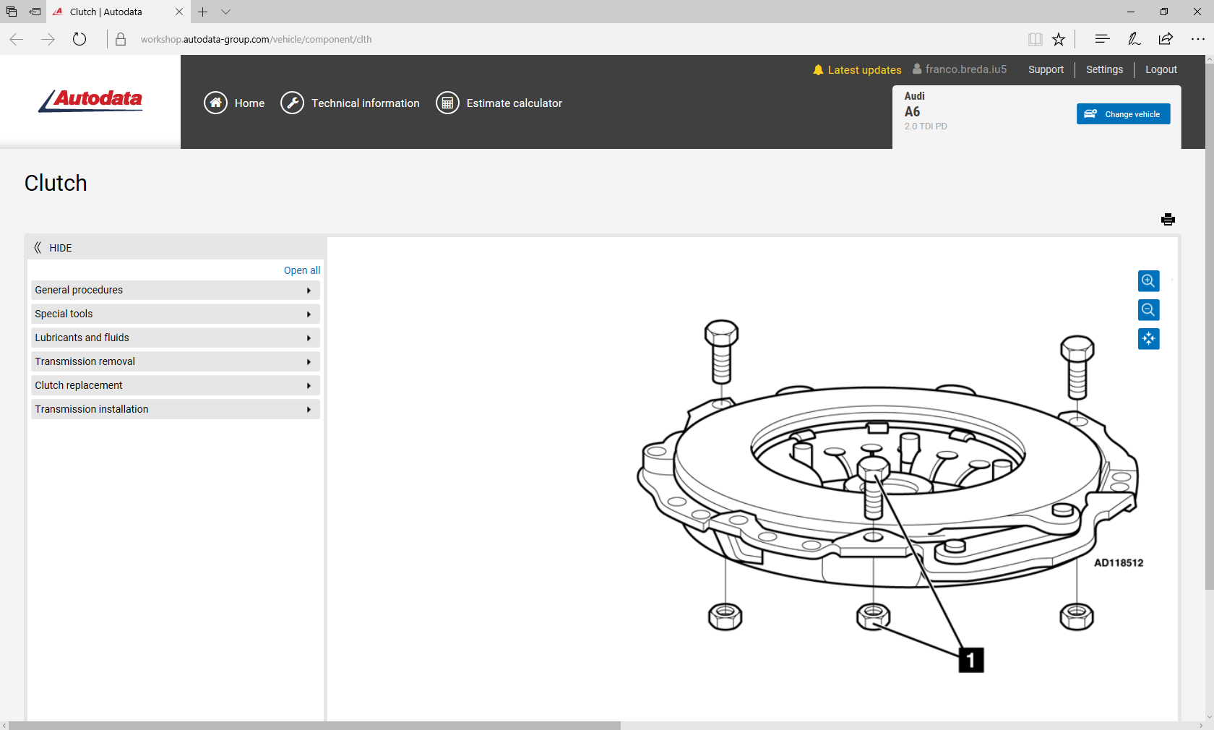Image resolution: width=1214 pixels, height=730 pixels.
Task: Click the Estimate calculator icon
Action: pyautogui.click(x=447, y=103)
